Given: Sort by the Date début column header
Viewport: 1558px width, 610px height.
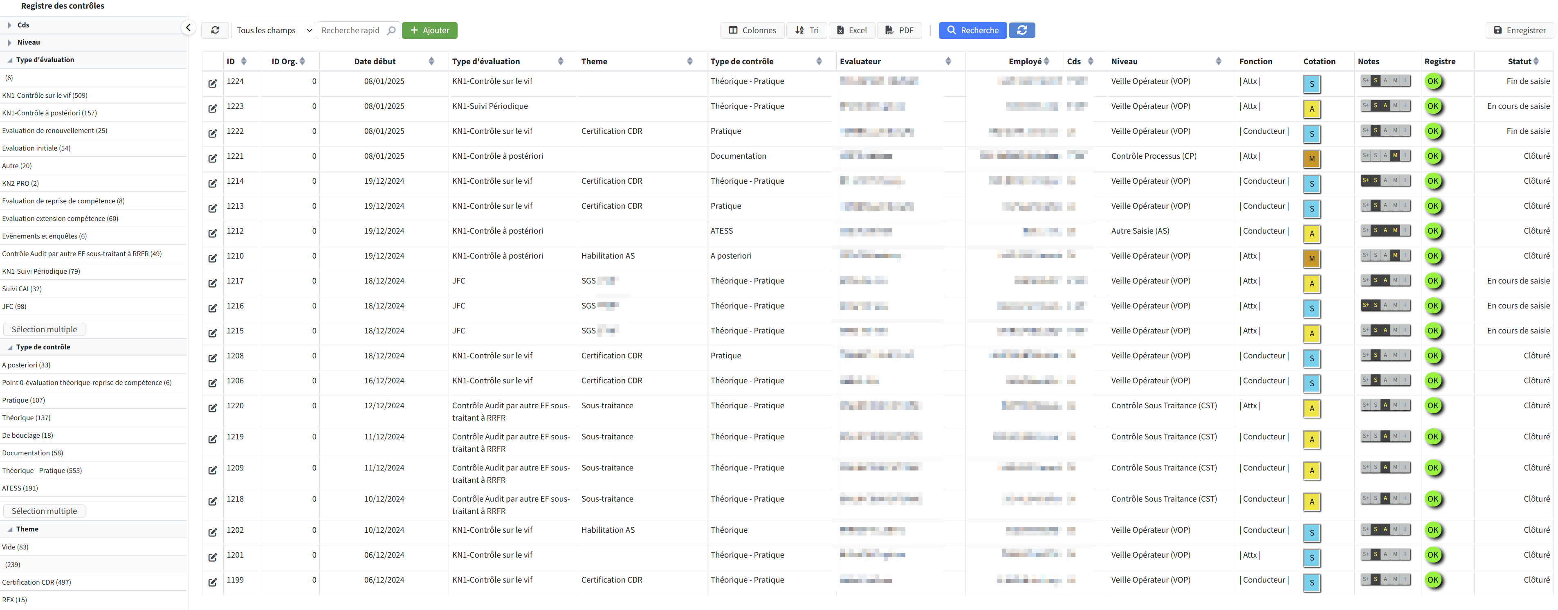Looking at the screenshot, I should [375, 61].
